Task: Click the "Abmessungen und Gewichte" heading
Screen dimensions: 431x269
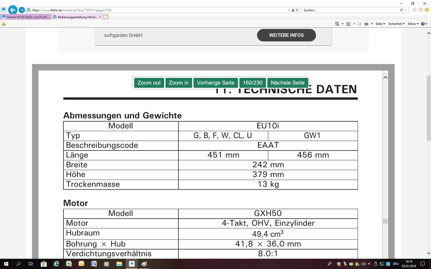Action: pyautogui.click(x=122, y=116)
